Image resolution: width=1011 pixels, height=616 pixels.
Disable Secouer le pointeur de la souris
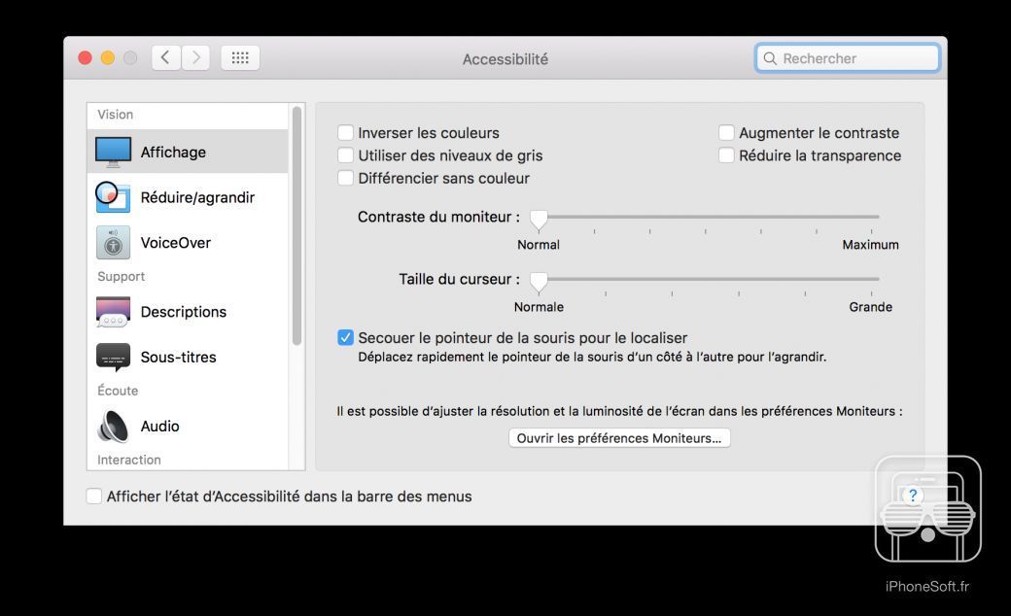point(345,337)
